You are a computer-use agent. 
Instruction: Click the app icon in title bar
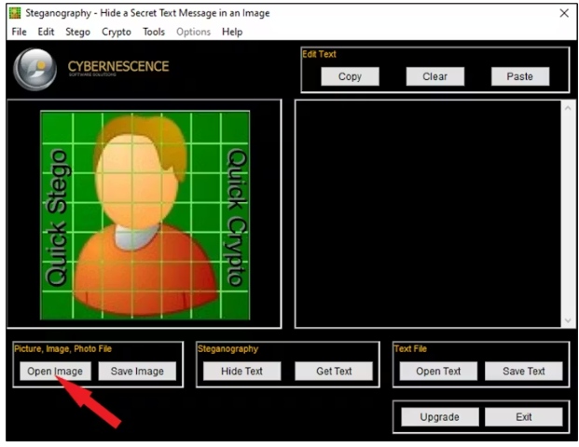[x=15, y=13]
